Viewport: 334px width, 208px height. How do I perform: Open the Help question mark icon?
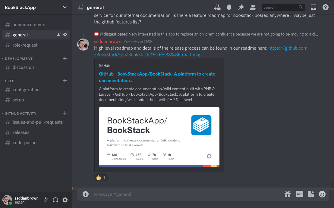click(325, 7)
